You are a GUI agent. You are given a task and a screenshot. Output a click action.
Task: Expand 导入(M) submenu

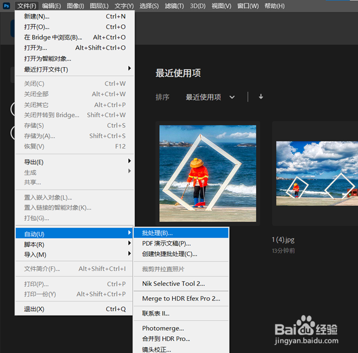coord(74,254)
